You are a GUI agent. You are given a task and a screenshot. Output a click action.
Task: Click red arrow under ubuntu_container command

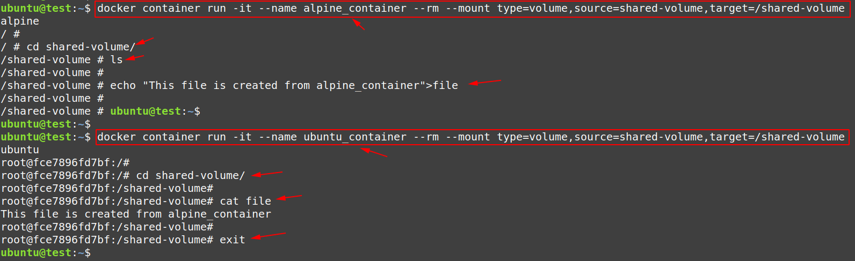point(374,152)
